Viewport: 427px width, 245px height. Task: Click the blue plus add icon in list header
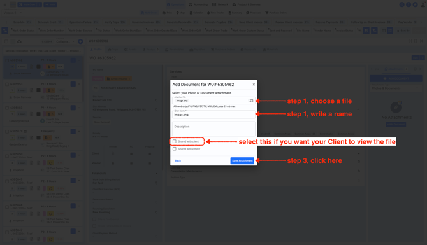click(x=80, y=41)
